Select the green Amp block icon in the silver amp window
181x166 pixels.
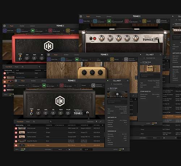(x=109, y=21)
